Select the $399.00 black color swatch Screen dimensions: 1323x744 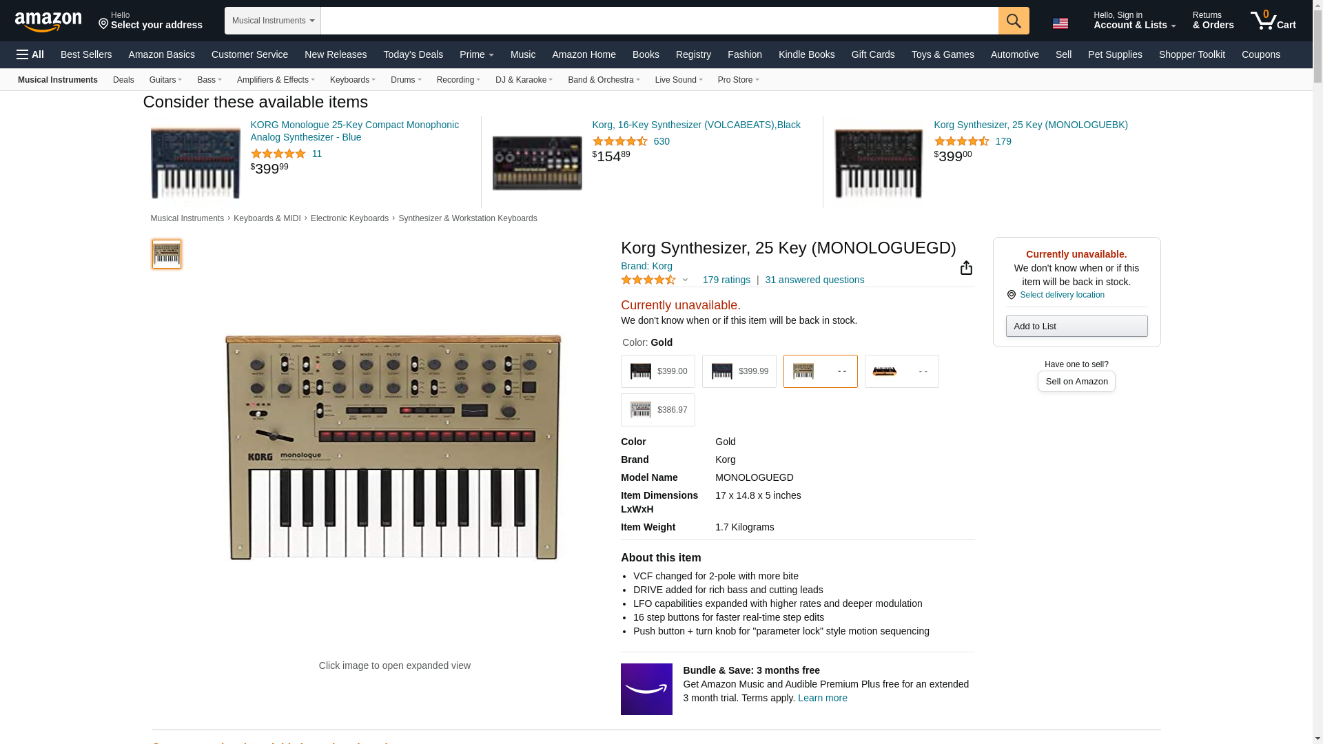pos(657,371)
